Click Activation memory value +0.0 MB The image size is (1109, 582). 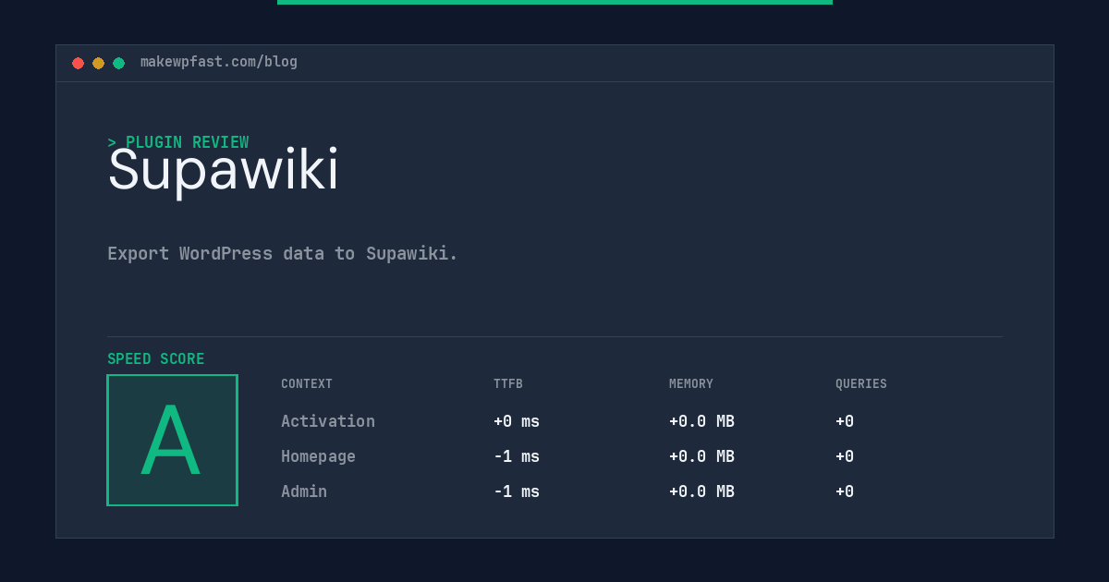pyautogui.click(x=701, y=421)
